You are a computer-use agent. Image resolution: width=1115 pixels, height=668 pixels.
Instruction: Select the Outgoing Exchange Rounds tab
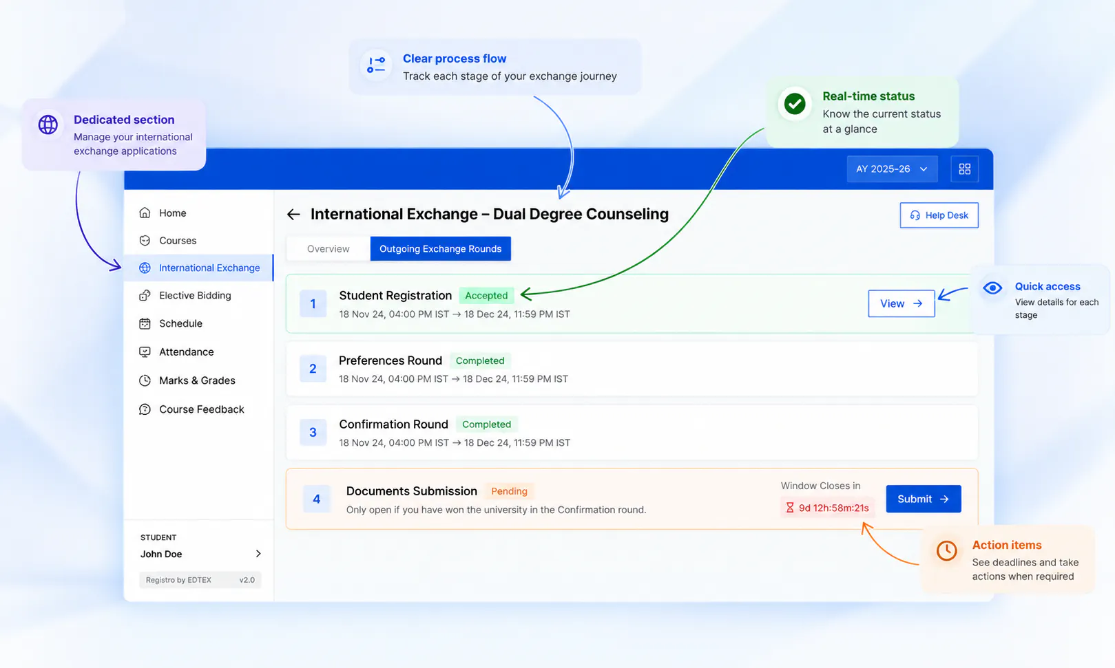441,249
